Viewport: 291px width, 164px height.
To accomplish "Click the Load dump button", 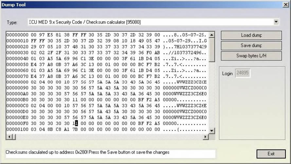I will pos(251,35).
